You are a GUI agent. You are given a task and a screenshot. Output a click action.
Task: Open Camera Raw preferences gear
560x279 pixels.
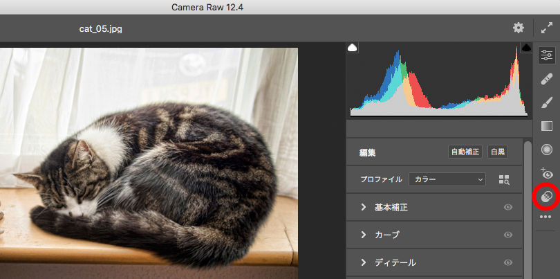pyautogui.click(x=519, y=28)
